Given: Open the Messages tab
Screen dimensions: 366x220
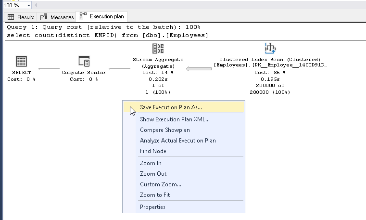Looking at the screenshot, I should [58, 17].
